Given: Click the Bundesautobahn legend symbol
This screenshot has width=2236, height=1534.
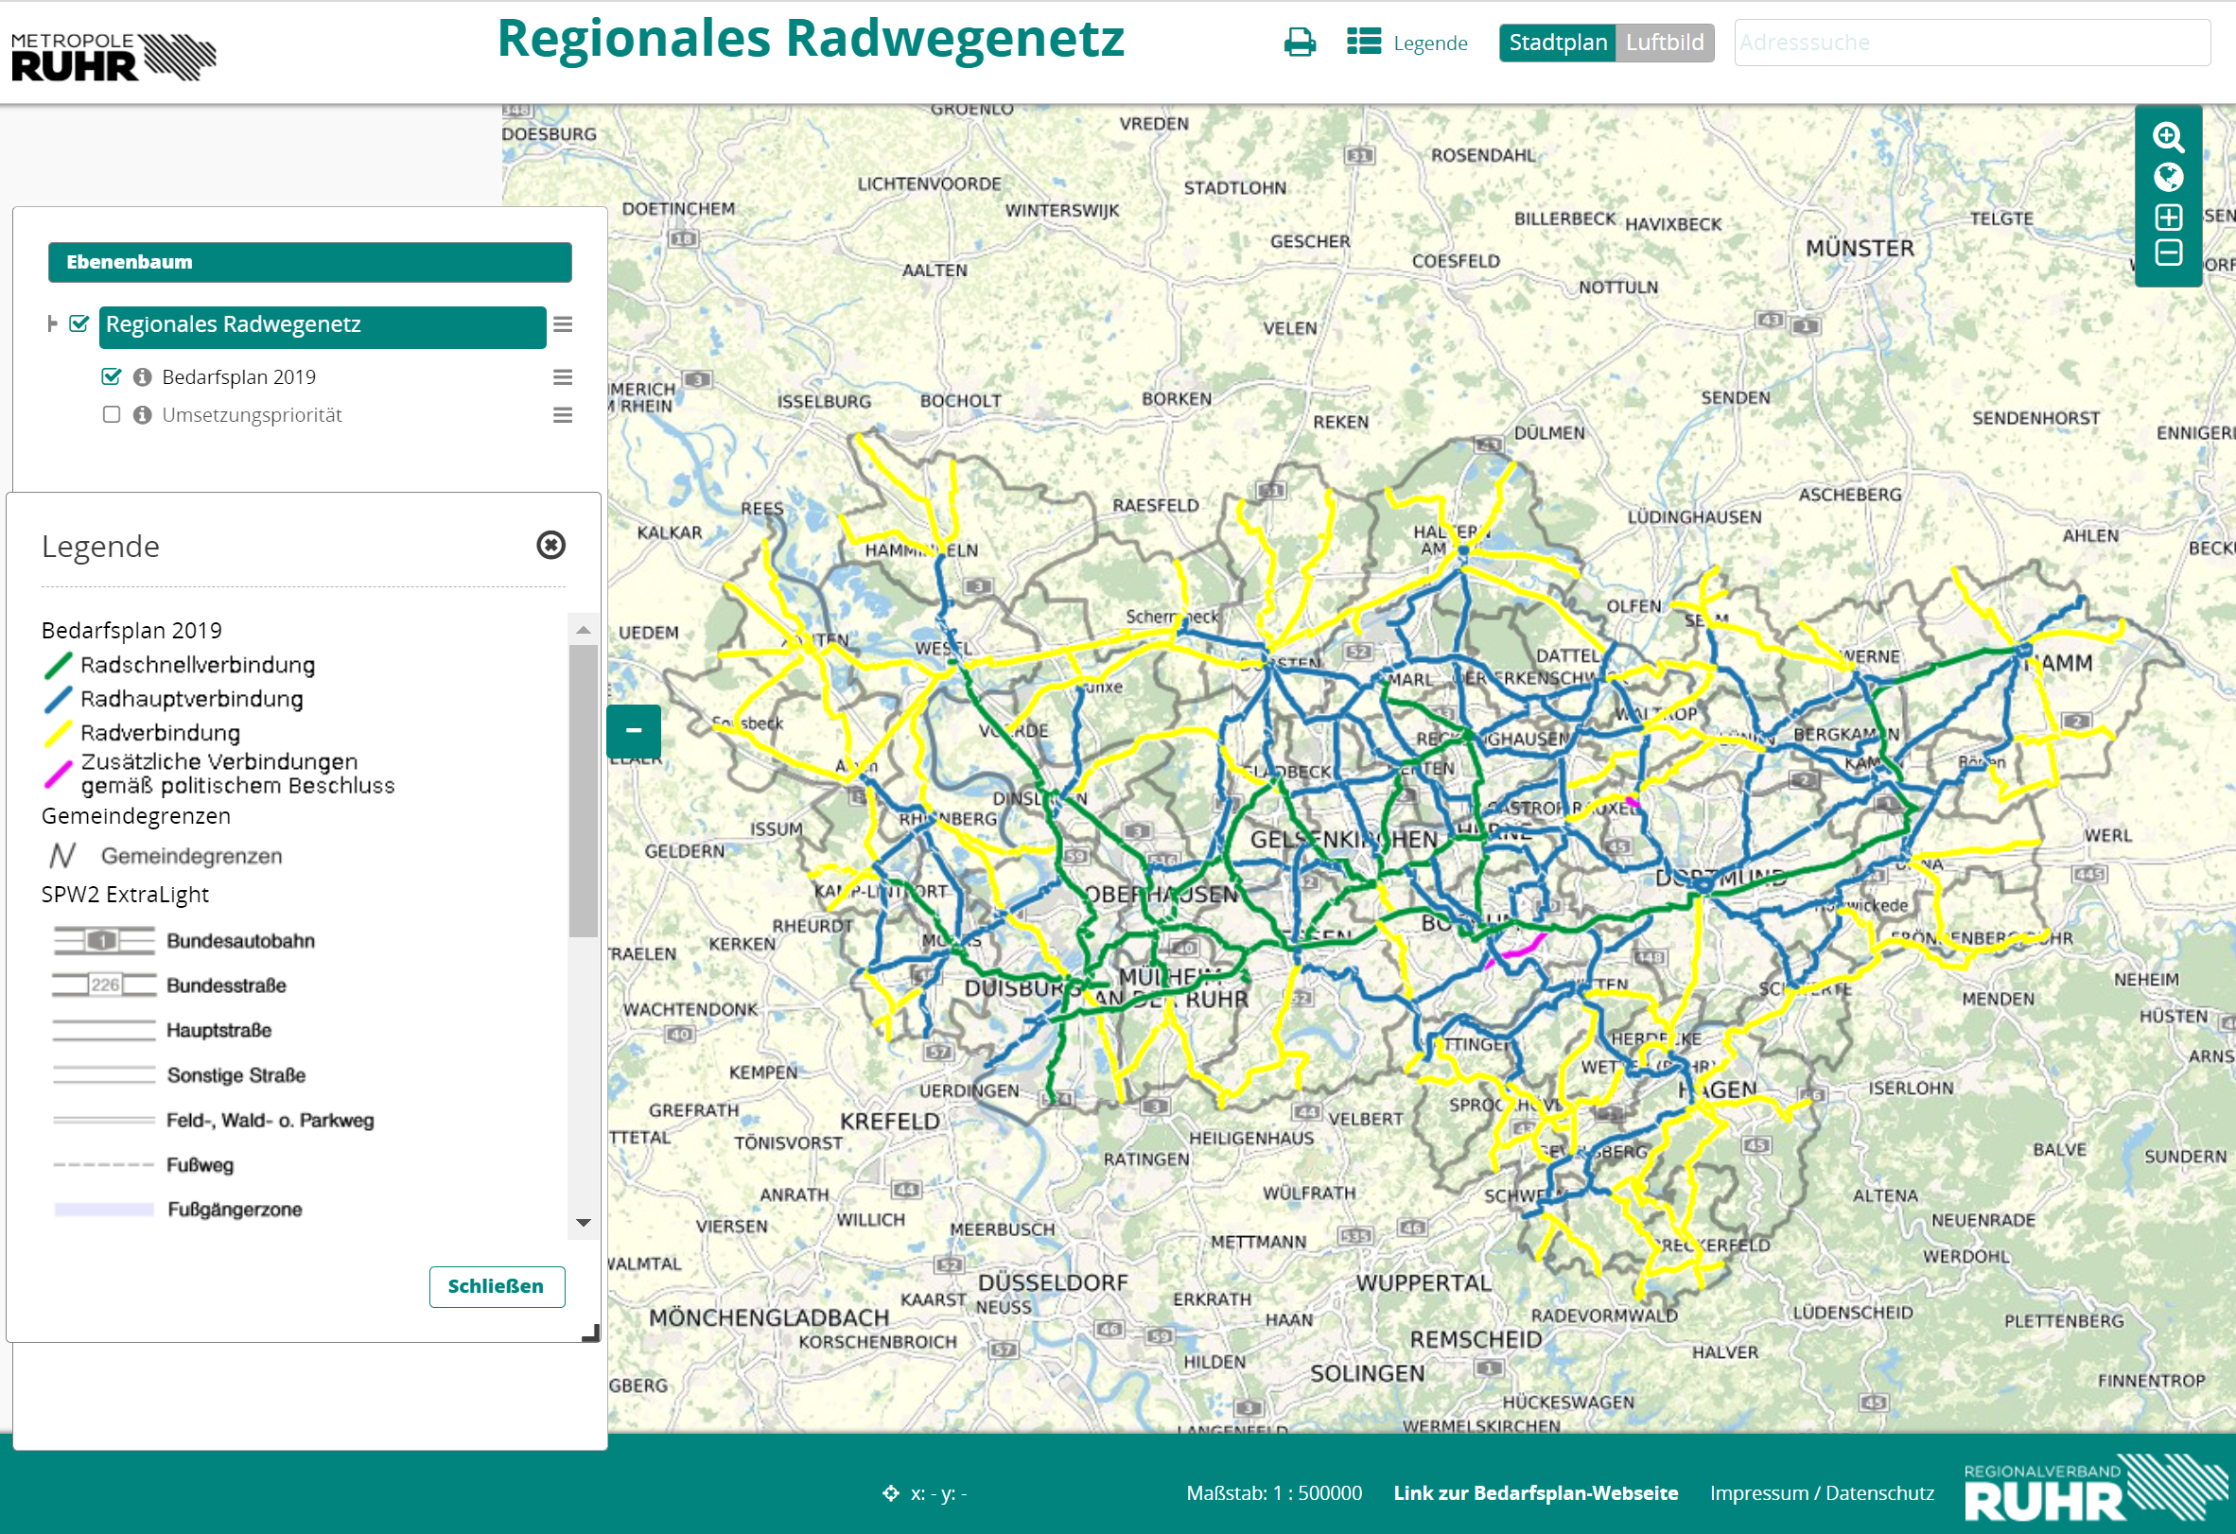Looking at the screenshot, I should click(104, 941).
